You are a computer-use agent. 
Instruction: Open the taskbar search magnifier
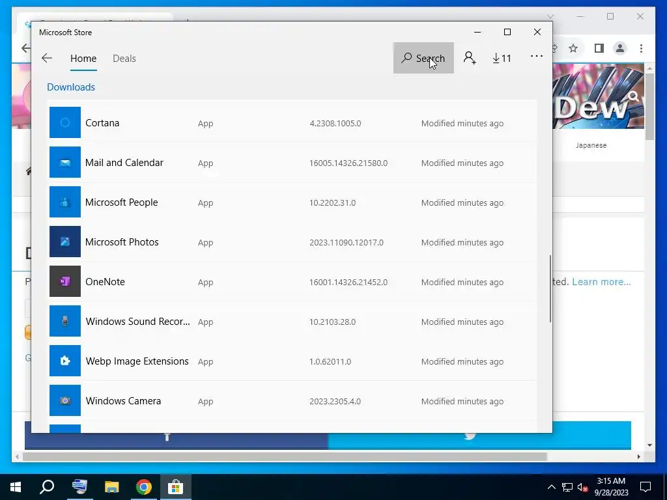(47, 487)
